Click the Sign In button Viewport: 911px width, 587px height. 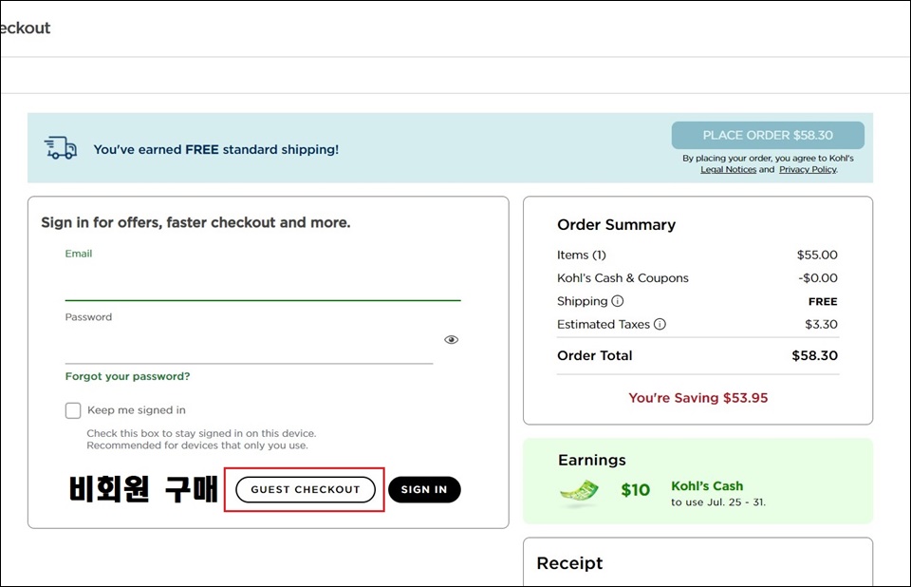pos(424,489)
